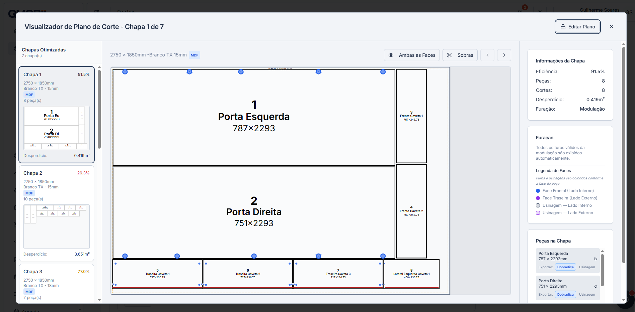Select Dobradiça export for Porta Esquerda
Image resolution: width=635 pixels, height=312 pixels.
pos(565,267)
